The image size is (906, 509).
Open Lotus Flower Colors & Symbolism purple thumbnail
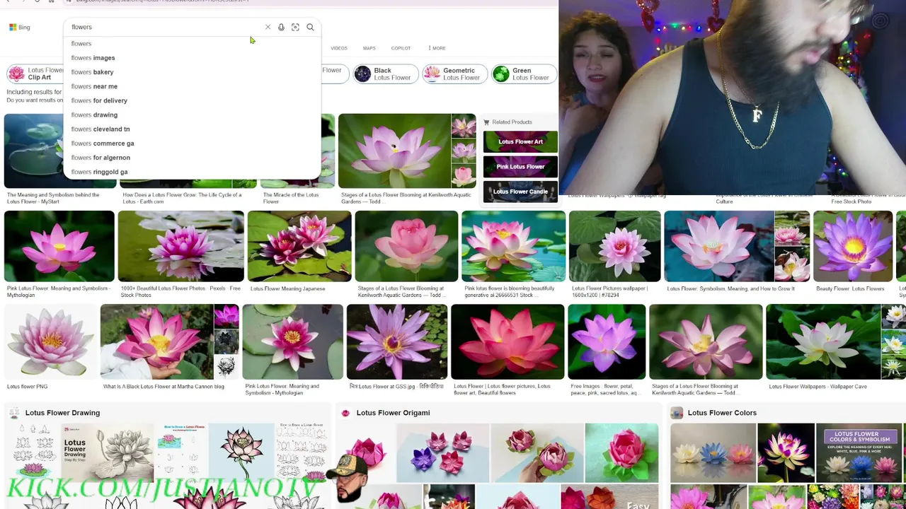coord(859,452)
